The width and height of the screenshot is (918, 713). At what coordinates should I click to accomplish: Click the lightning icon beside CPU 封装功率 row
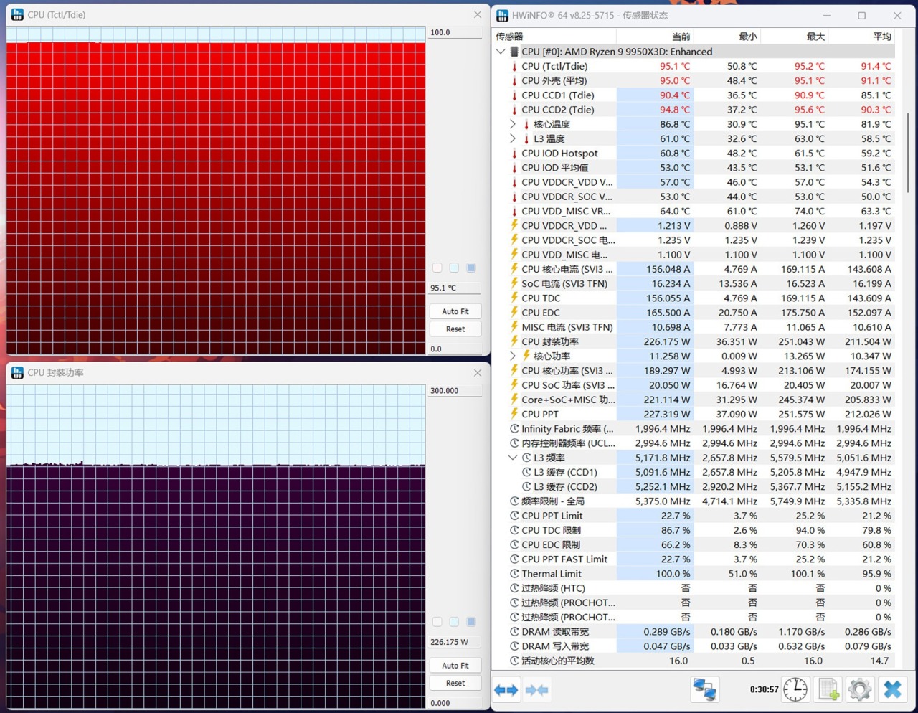(514, 341)
